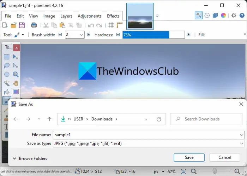Print the image with printer icon
247x176 pixels.
[x=34, y=25]
